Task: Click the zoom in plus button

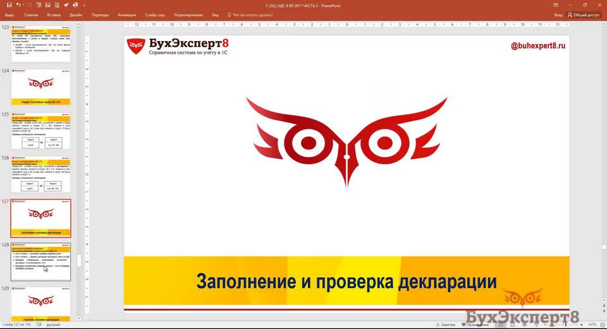Action: pyautogui.click(x=582, y=325)
